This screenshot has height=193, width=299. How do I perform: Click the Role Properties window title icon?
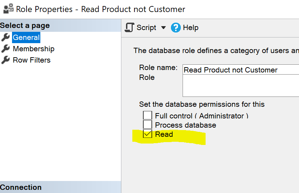[8, 9]
